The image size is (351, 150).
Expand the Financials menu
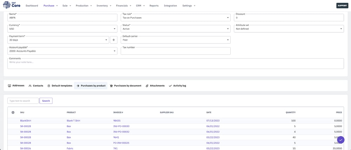(x=124, y=6)
